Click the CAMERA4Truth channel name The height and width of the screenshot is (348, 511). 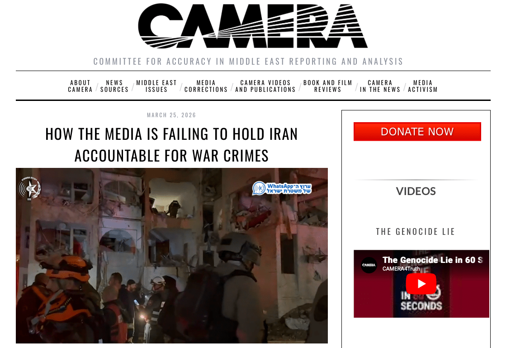(401, 269)
